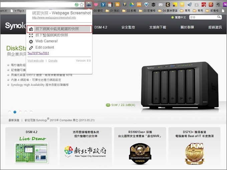The image size is (227, 170).
Task: Choose Edit content from the popup
Action: [x=45, y=47]
